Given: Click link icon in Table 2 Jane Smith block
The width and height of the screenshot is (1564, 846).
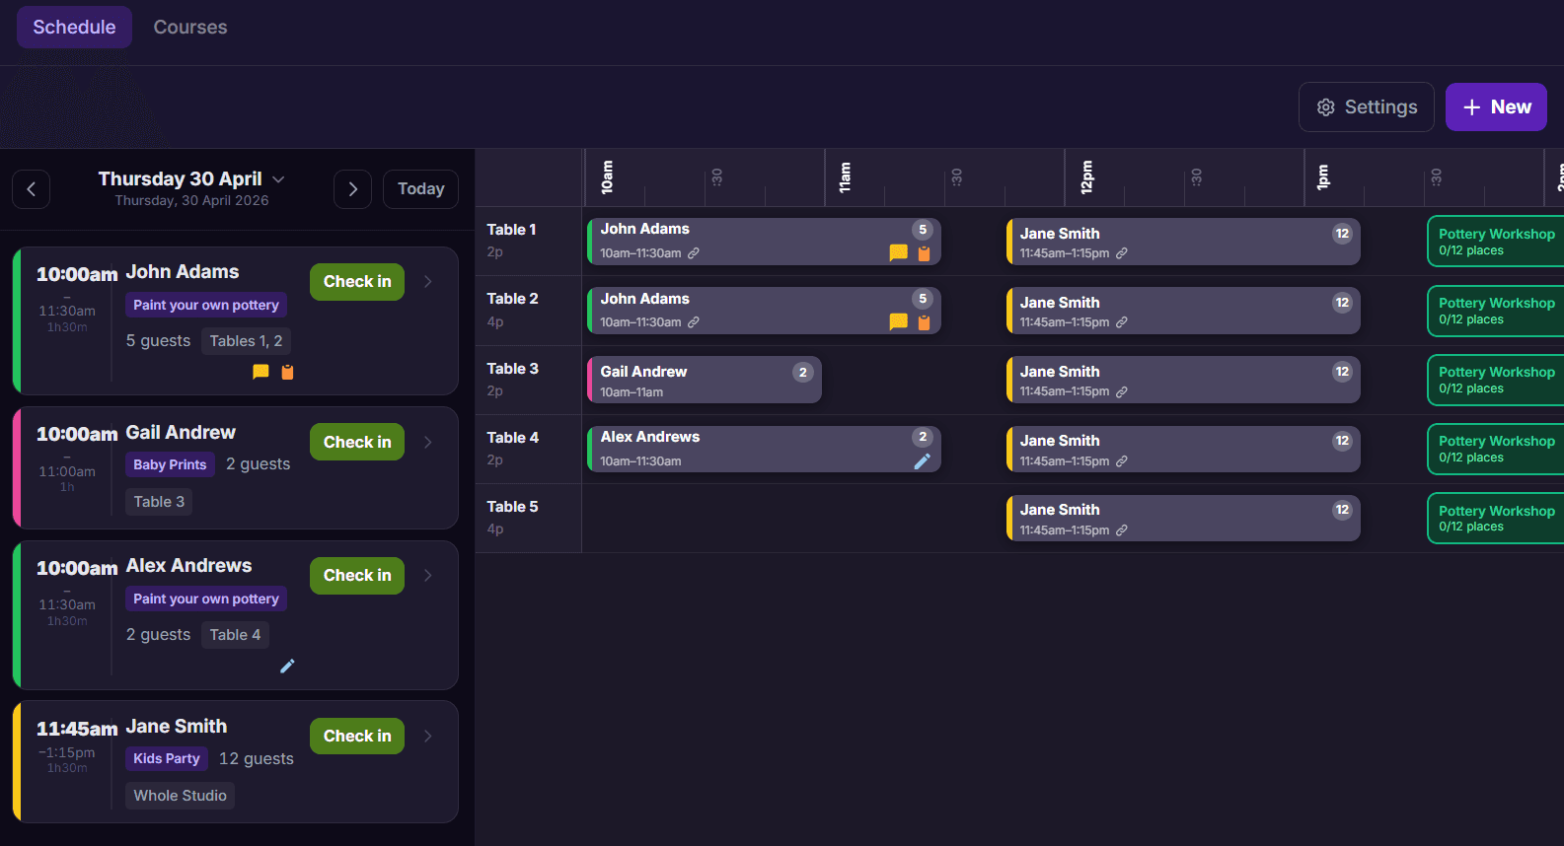Looking at the screenshot, I should tap(1122, 322).
